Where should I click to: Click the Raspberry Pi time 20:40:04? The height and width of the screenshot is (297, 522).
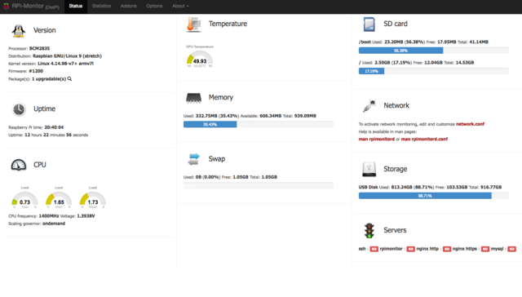54,127
